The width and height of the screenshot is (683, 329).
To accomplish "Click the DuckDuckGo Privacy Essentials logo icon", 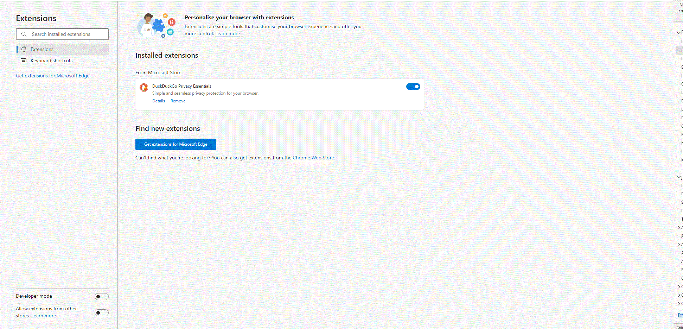I will 144,88.
